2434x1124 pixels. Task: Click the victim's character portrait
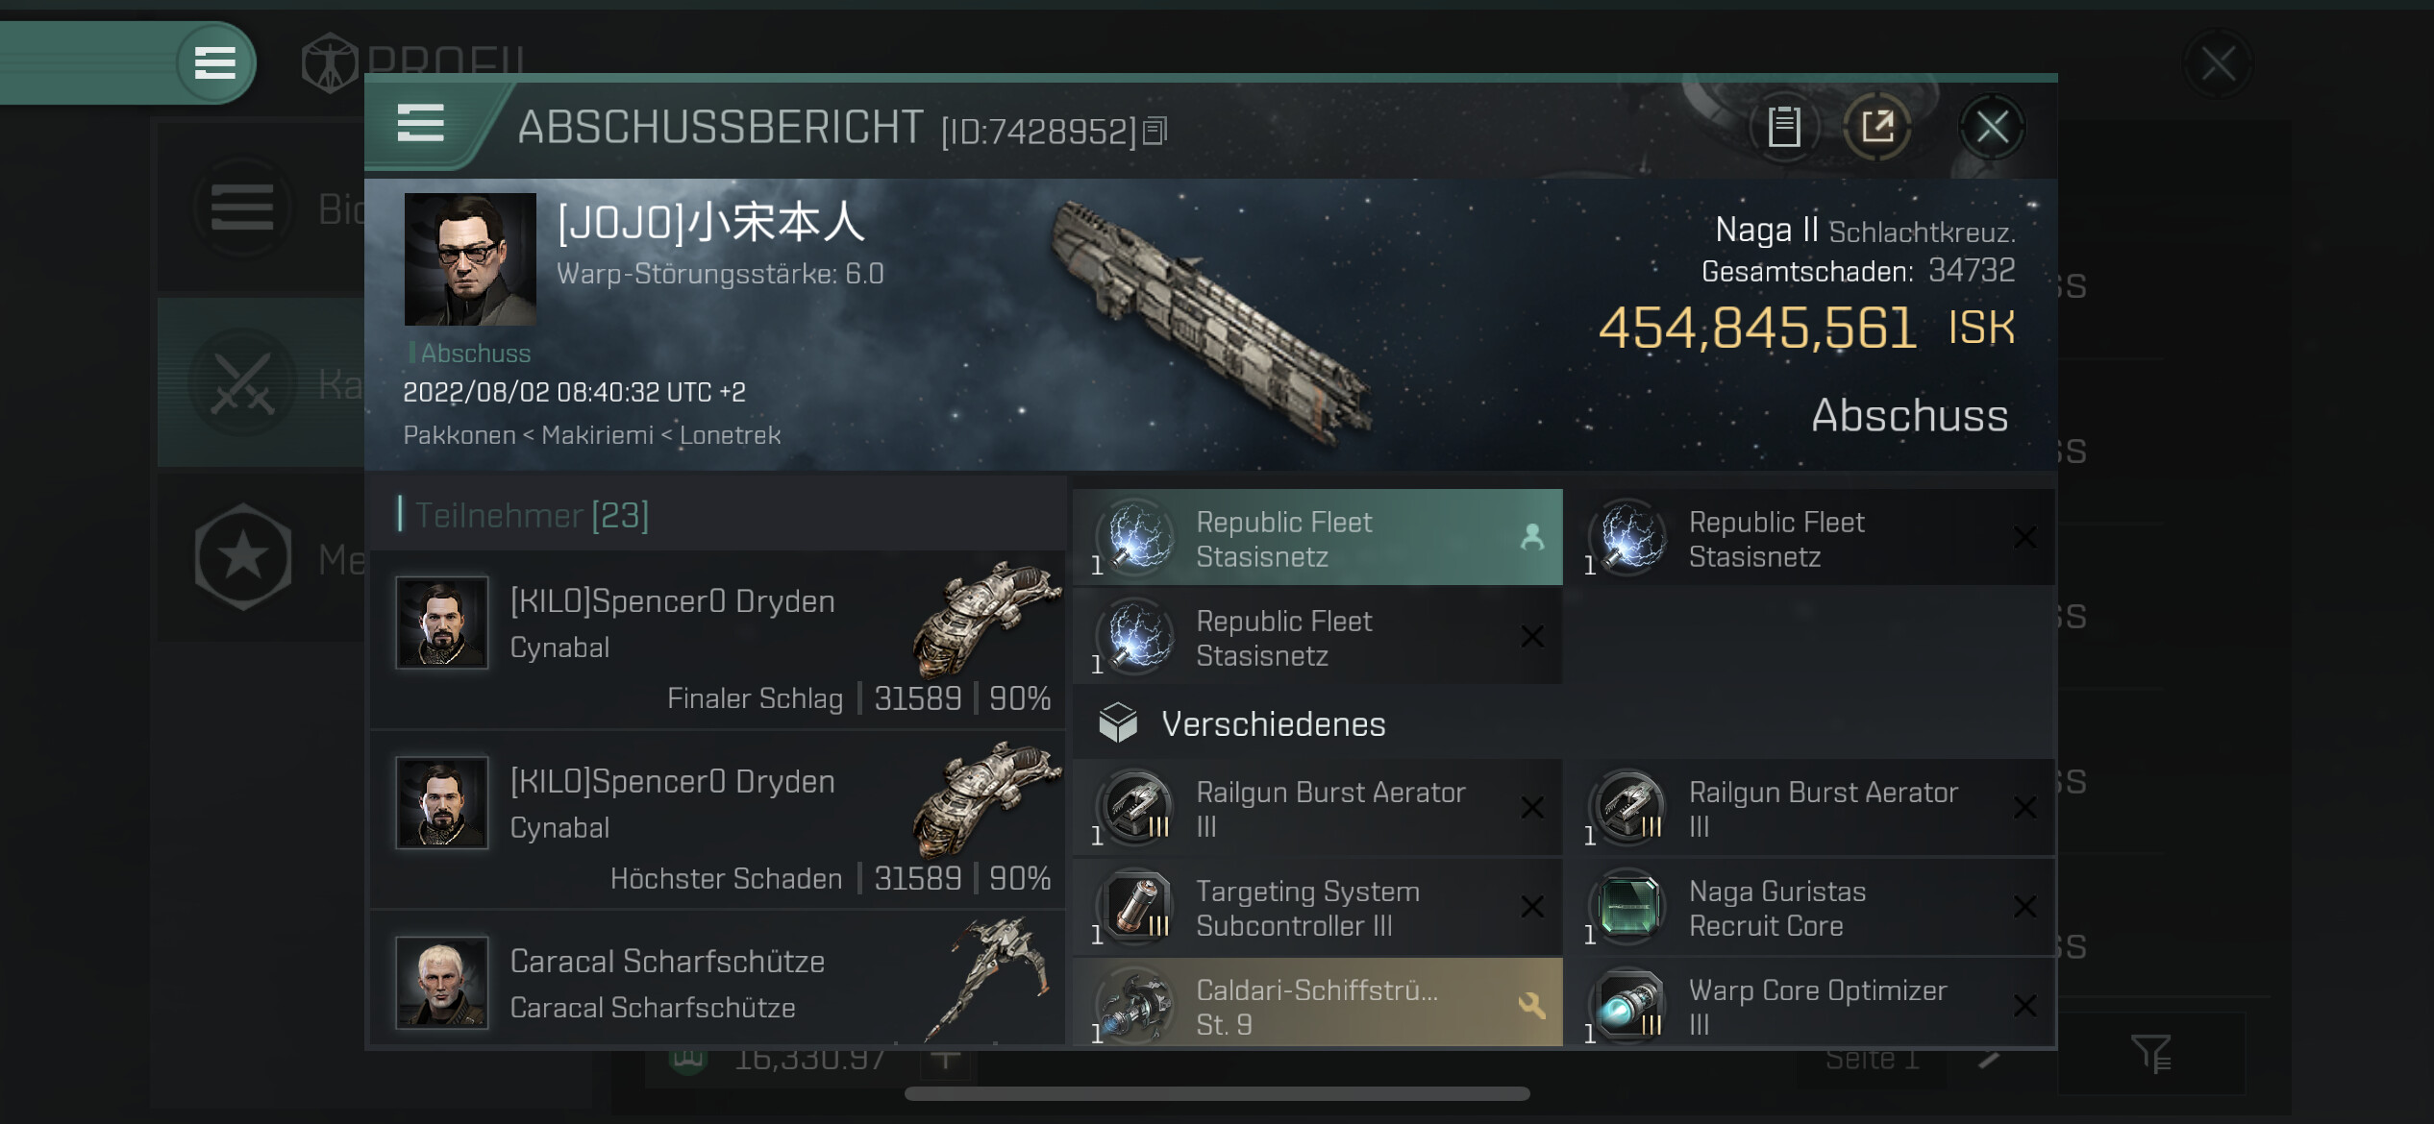(x=470, y=259)
